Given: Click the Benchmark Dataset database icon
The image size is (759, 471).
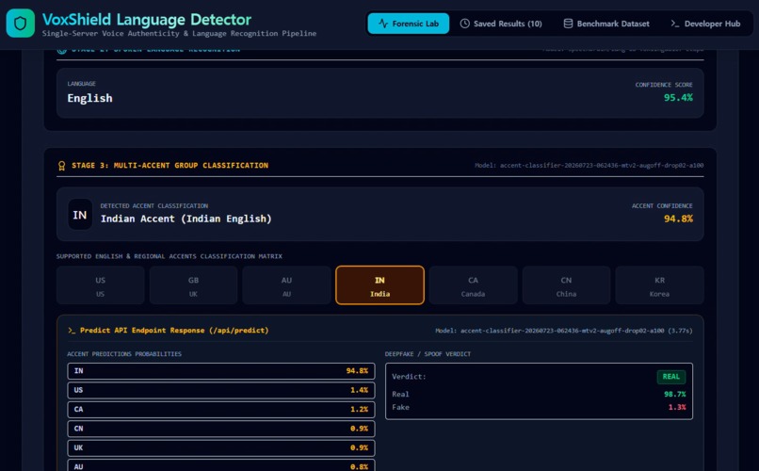Looking at the screenshot, I should click(568, 24).
